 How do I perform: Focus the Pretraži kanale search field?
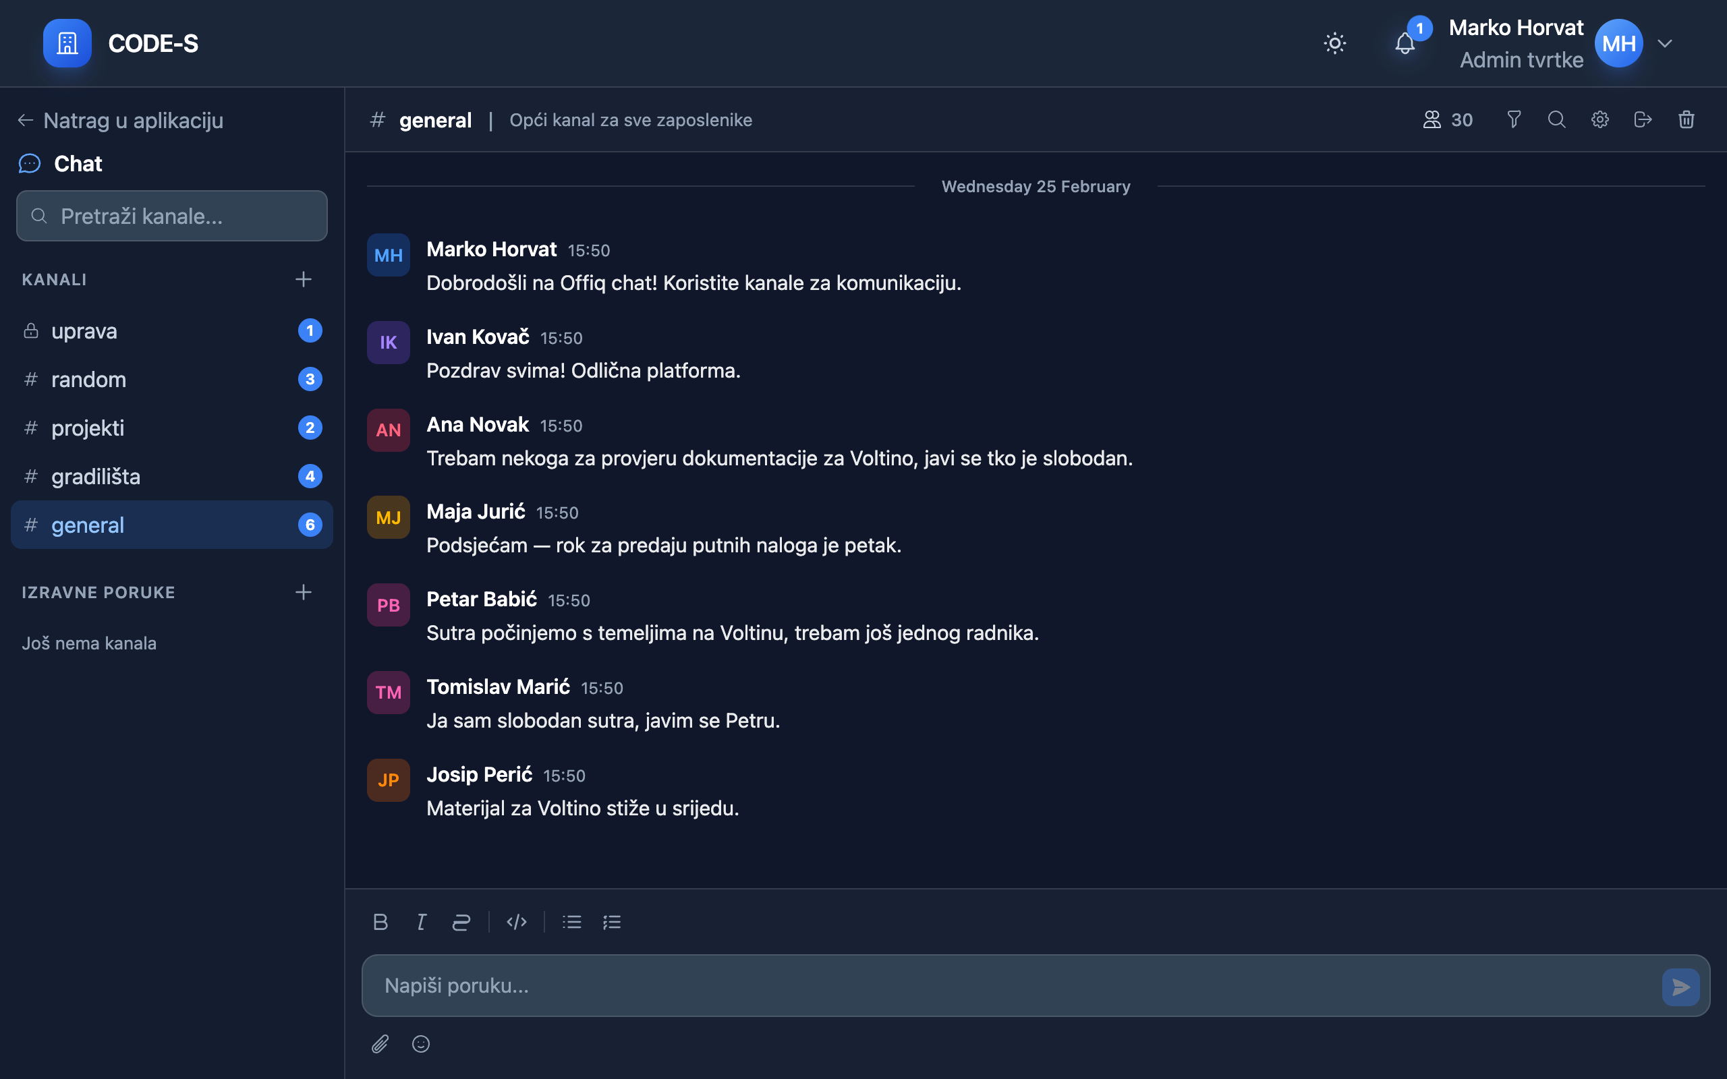coord(172,216)
